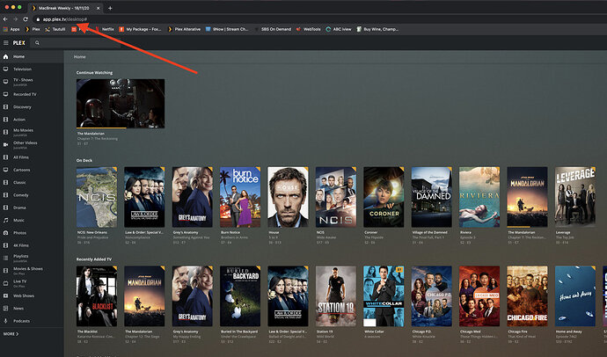The image size is (607, 357).
Task: Resume The Mandalorian in Continue Watching
Action: tap(121, 103)
